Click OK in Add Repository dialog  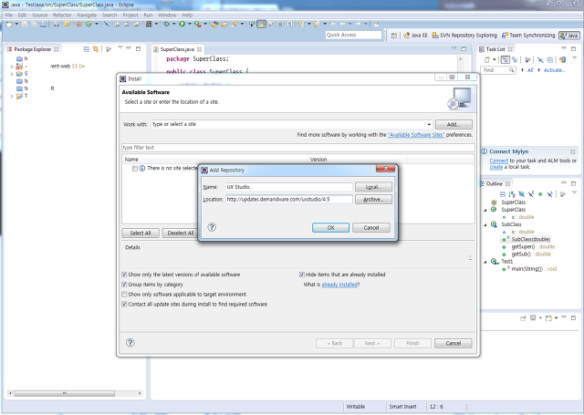(330, 227)
